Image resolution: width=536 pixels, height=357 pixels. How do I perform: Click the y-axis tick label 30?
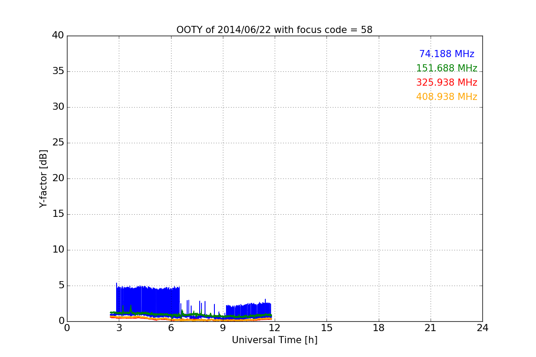[58, 107]
